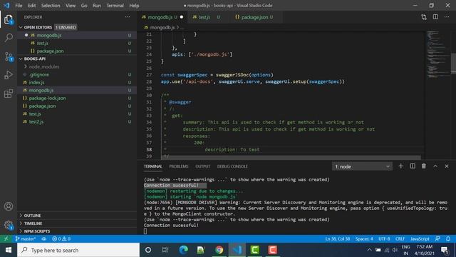Open test2.js in the file tree
Screen dimensions: 456x257
(77, 122)
